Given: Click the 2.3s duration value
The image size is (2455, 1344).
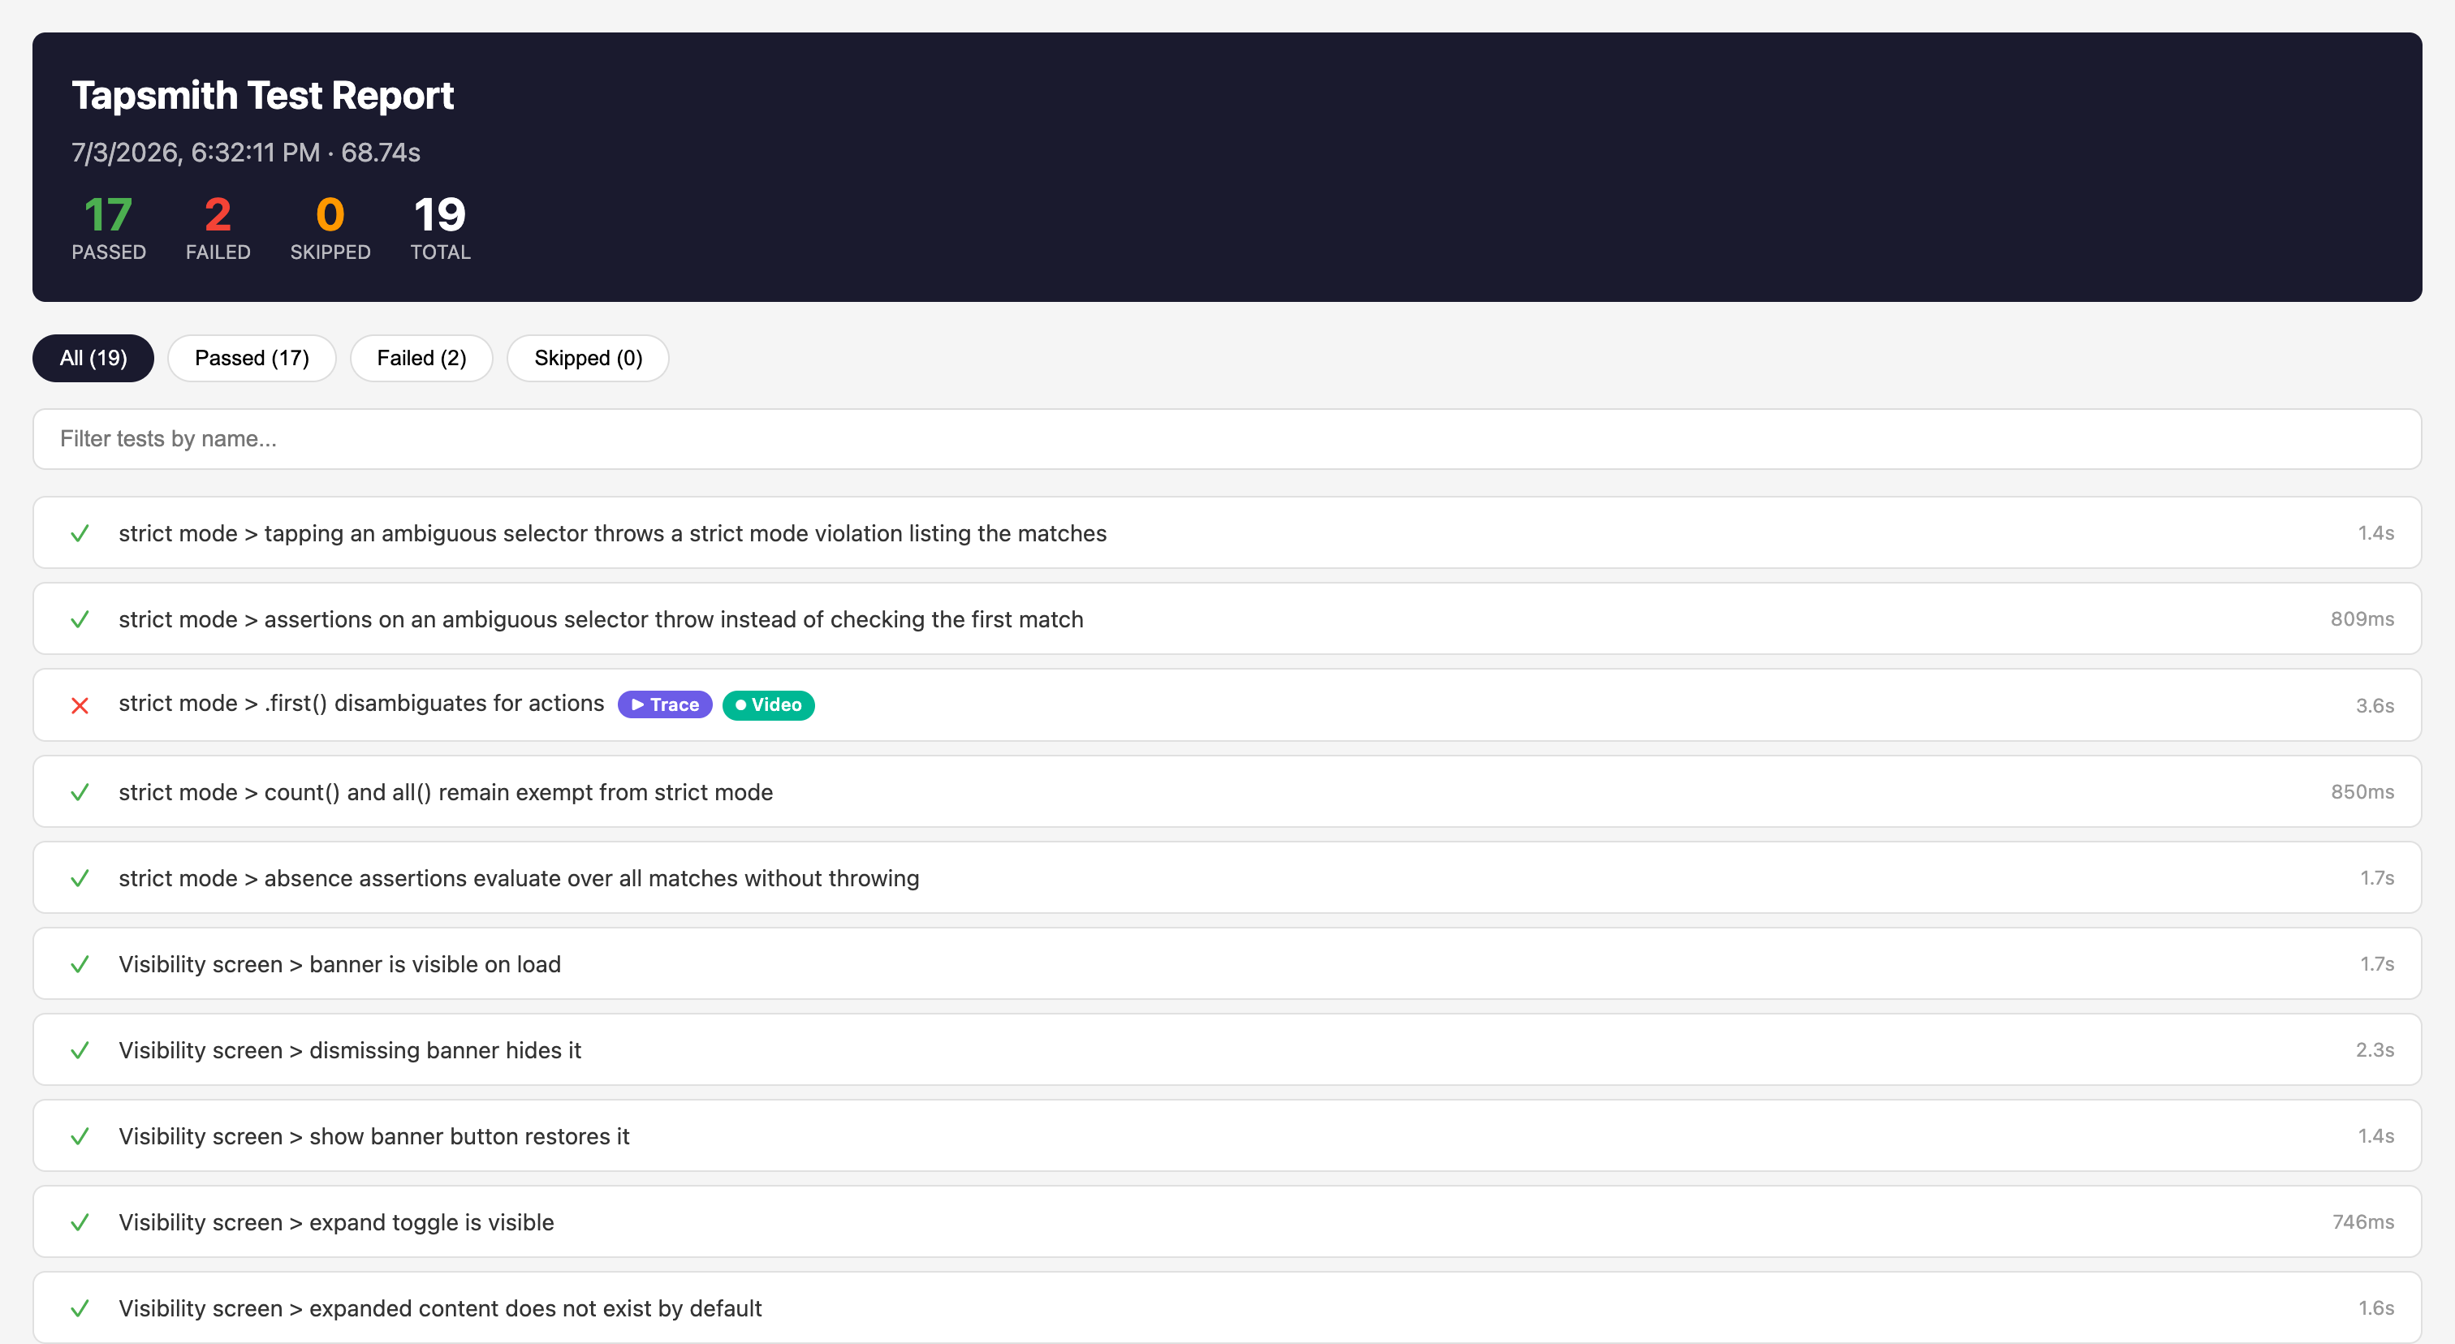Looking at the screenshot, I should point(2374,1049).
